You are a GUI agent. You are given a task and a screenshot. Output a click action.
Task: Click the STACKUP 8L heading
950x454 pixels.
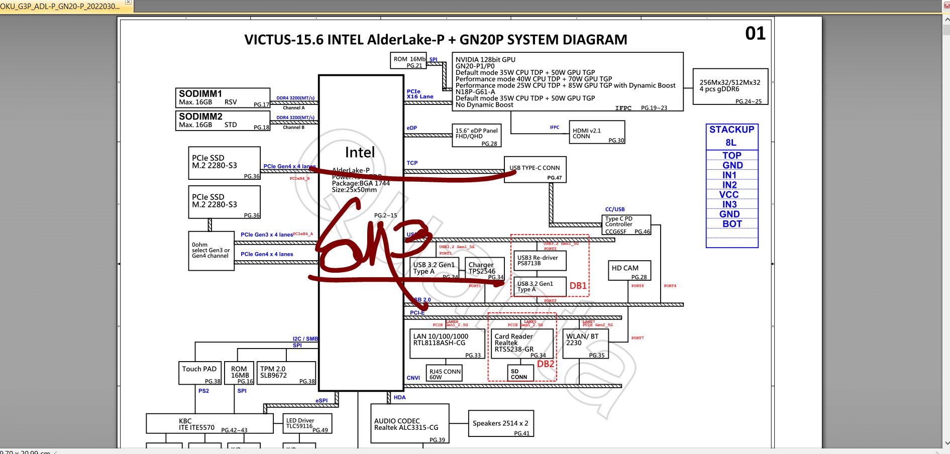click(732, 136)
